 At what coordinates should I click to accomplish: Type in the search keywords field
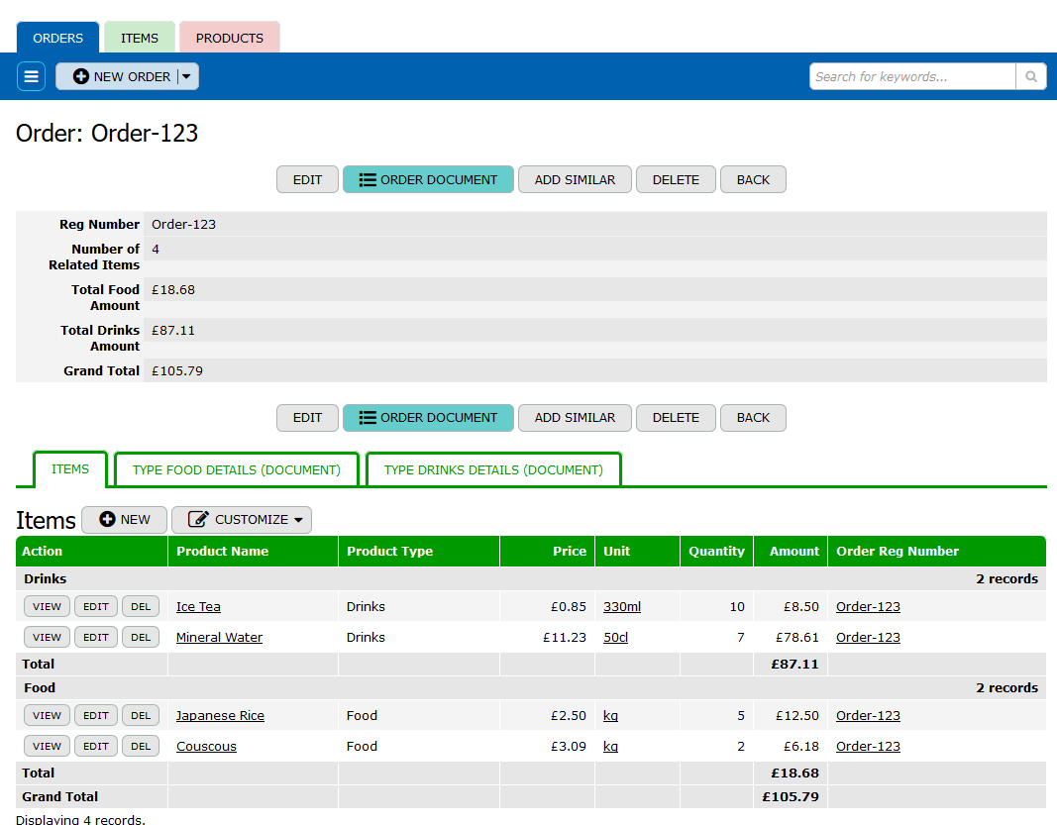(x=911, y=76)
